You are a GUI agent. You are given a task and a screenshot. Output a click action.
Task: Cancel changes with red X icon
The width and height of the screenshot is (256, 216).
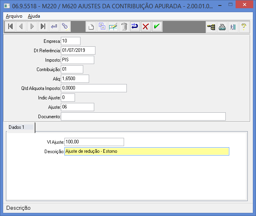(146, 26)
